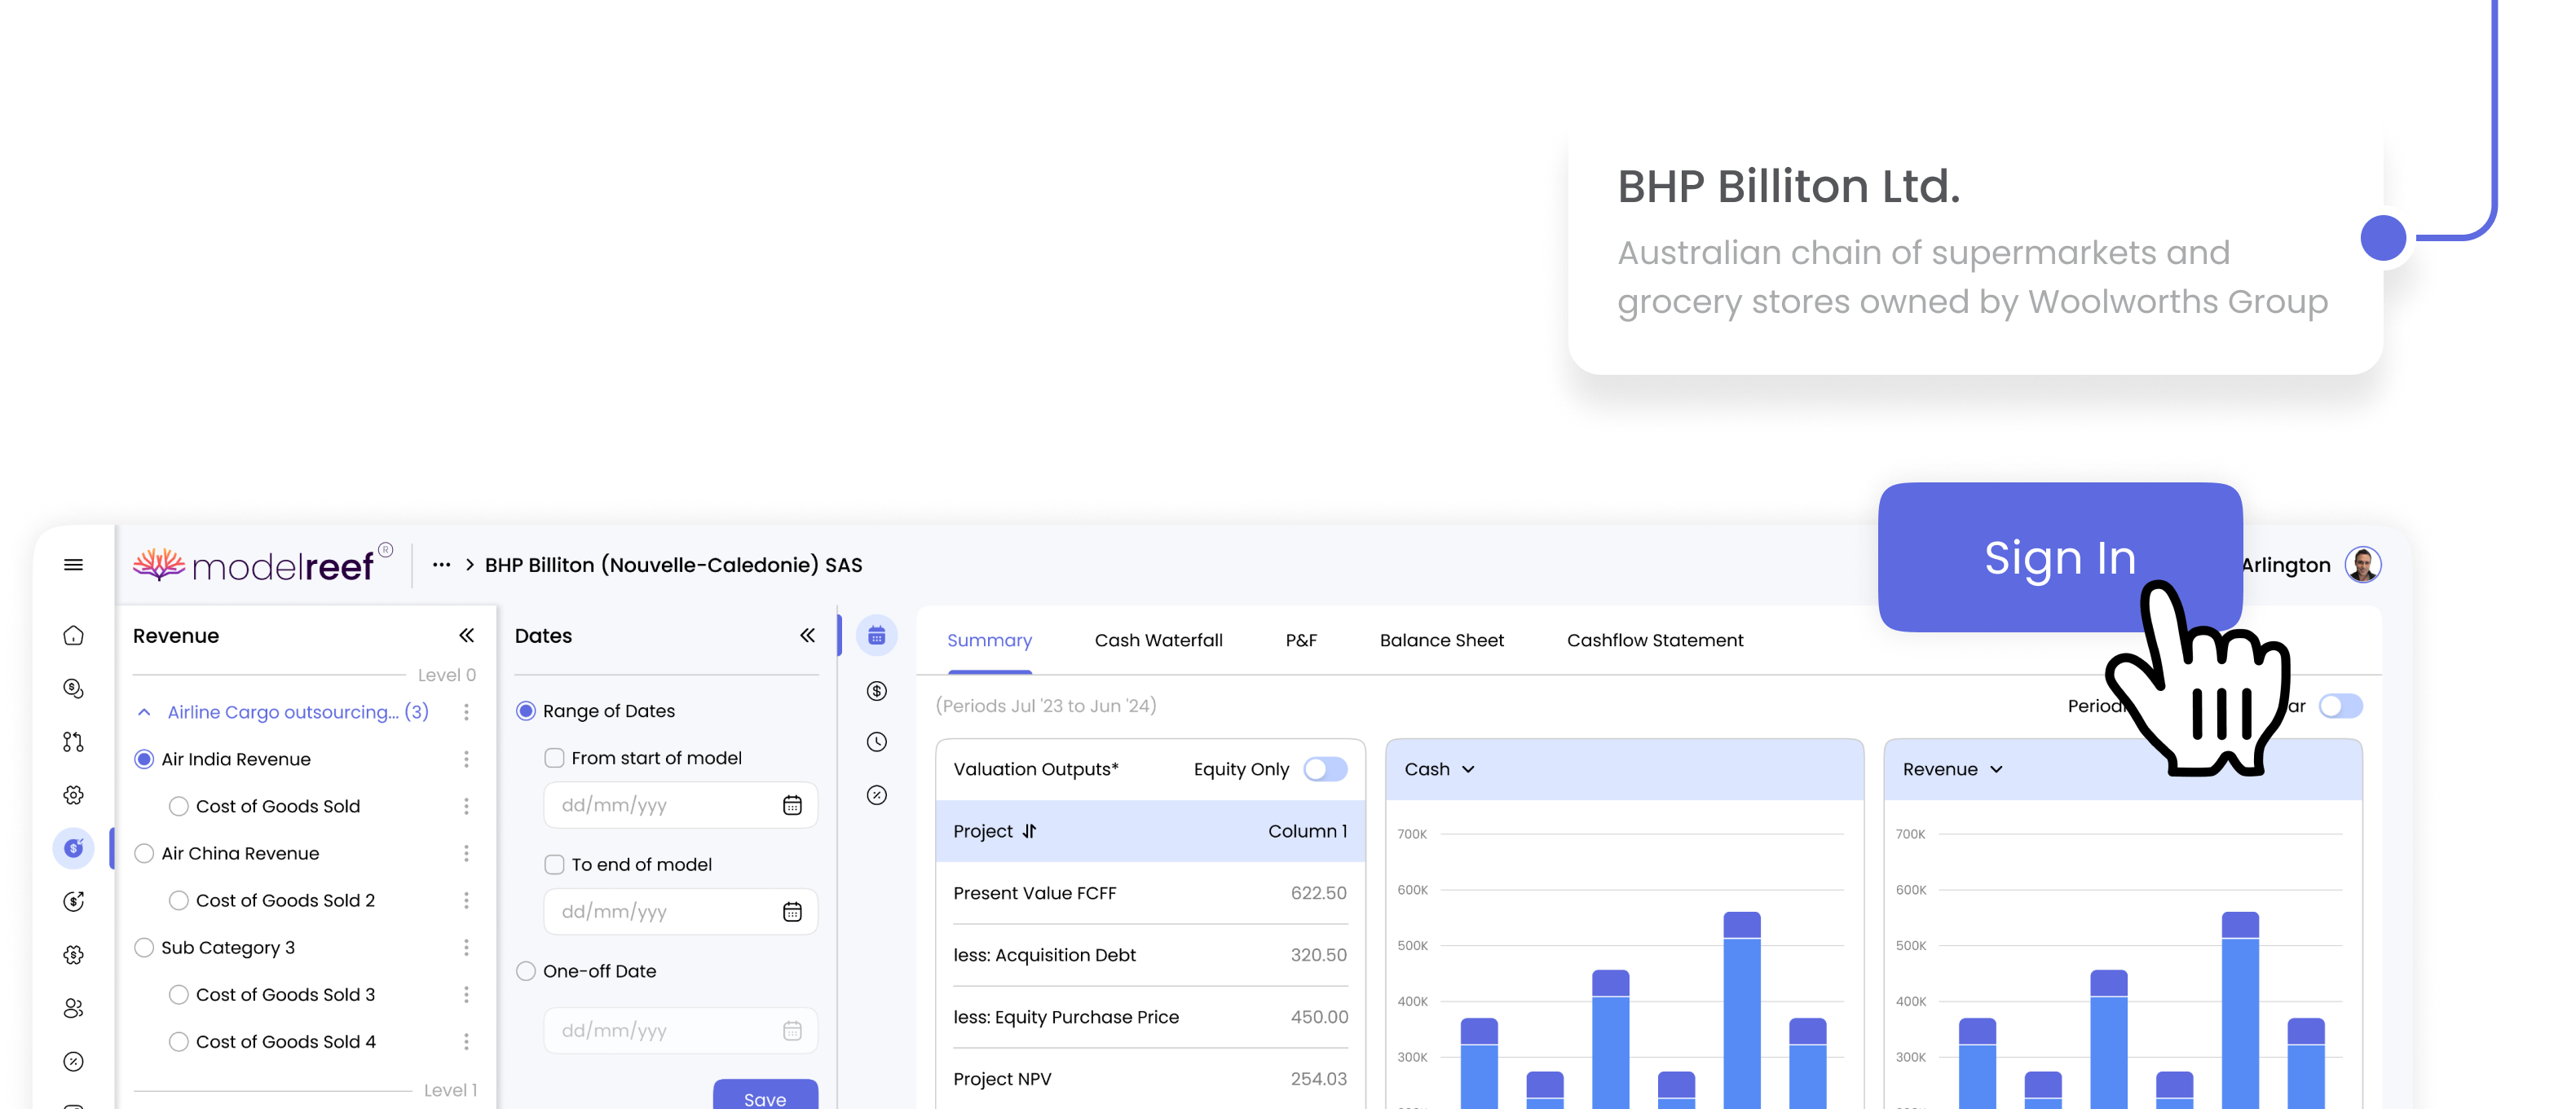Open options menu for Cost of Goods Sold
Screen dimensions: 2576x1109
click(466, 807)
